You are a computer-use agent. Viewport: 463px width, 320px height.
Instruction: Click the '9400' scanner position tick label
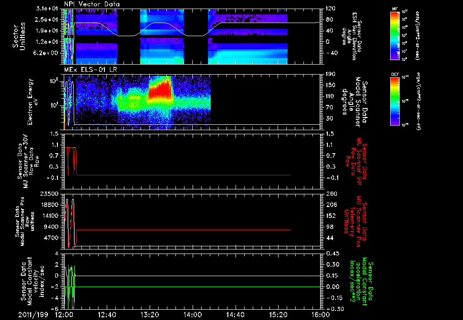[x=52, y=227]
